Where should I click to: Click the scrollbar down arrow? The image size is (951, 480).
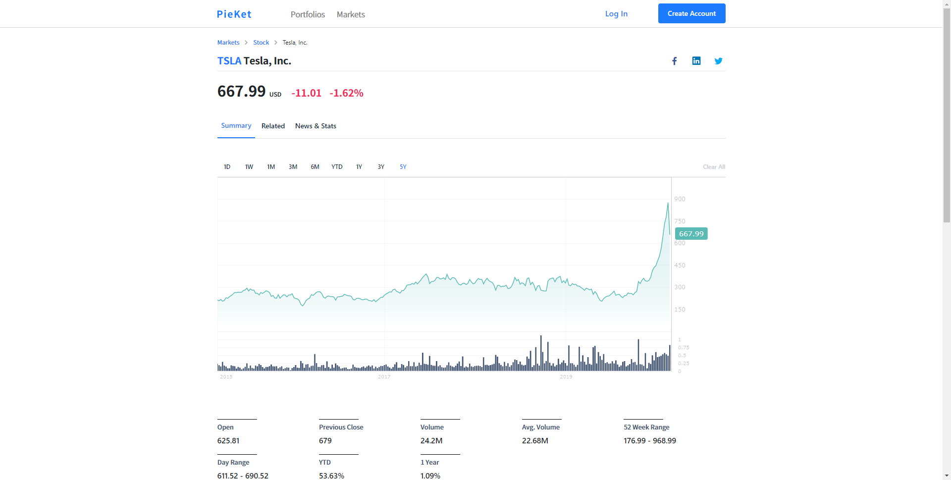tap(947, 476)
